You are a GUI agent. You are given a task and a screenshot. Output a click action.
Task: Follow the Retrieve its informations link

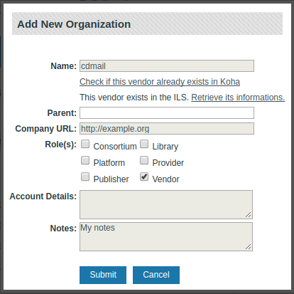pos(238,98)
